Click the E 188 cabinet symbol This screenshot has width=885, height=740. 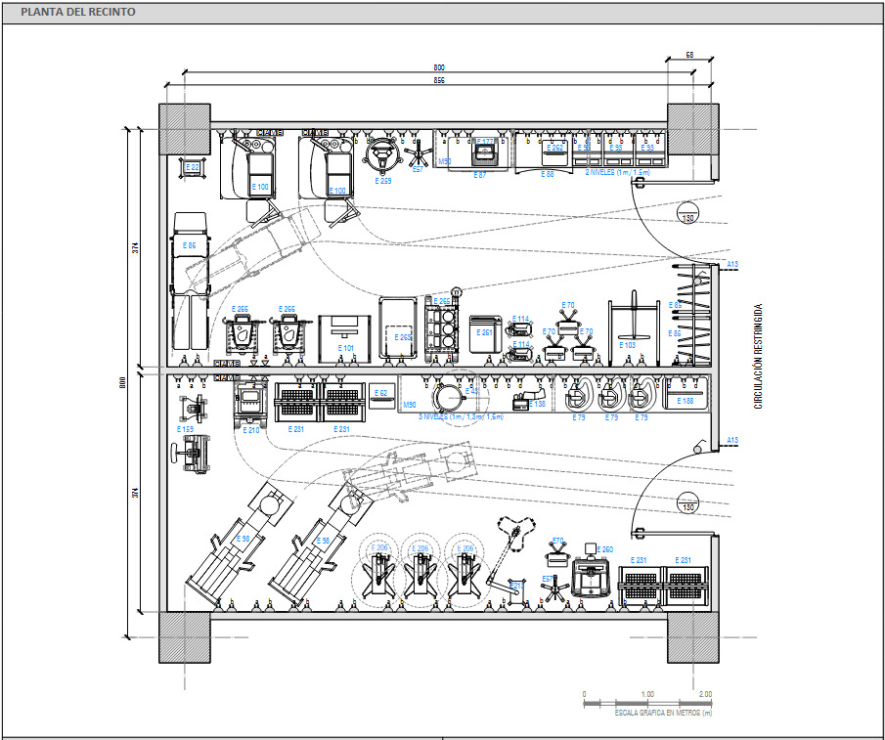[686, 393]
